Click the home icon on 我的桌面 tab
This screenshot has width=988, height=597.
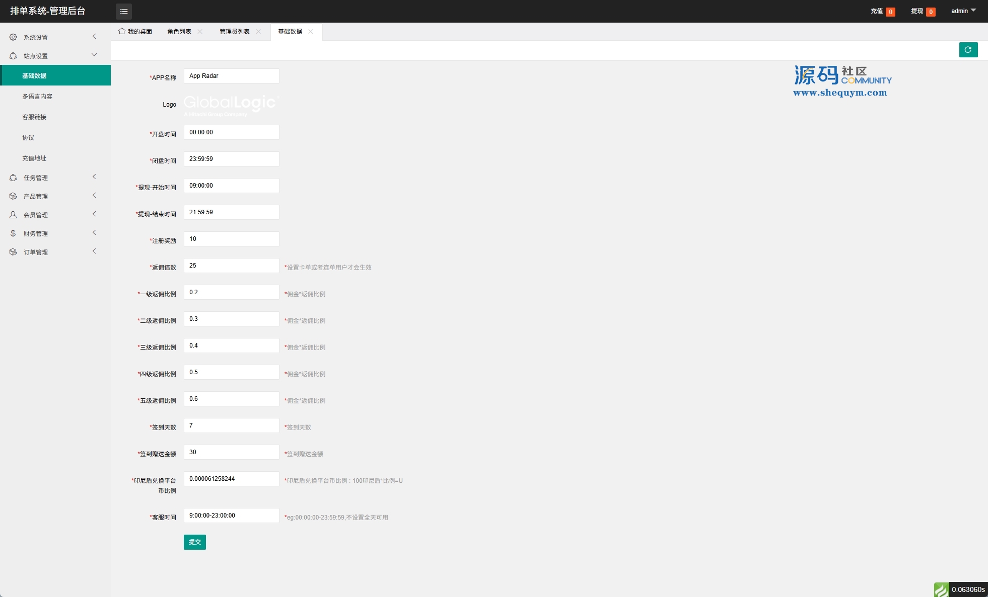pos(122,31)
